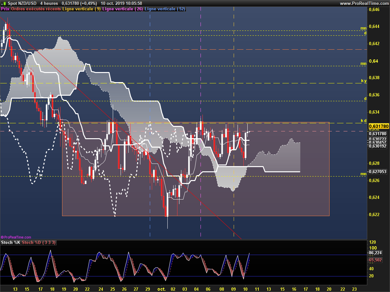Click the 100 level on the stochastic scale
The height and width of the screenshot is (292, 390).
click(373, 248)
